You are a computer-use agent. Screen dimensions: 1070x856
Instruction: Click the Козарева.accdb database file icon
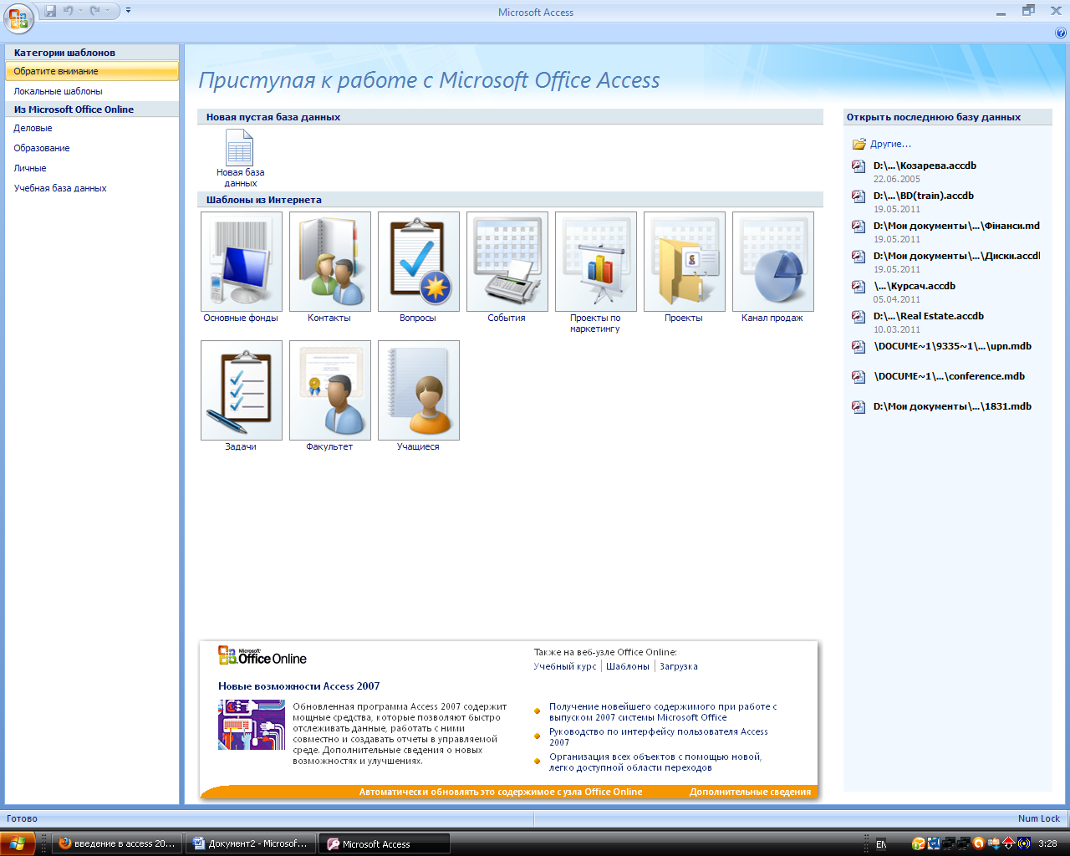pyautogui.click(x=859, y=166)
